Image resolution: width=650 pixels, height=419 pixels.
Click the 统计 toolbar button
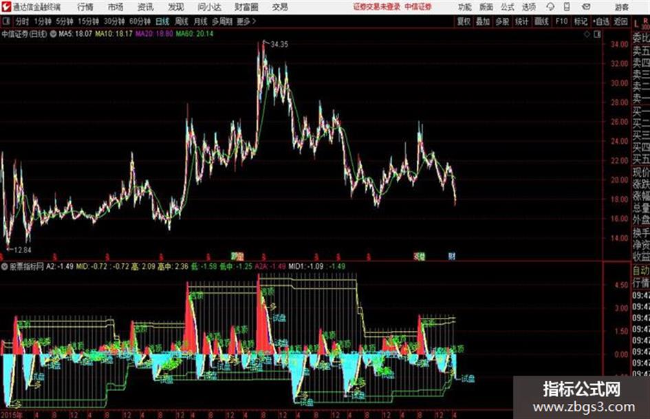[x=521, y=21]
